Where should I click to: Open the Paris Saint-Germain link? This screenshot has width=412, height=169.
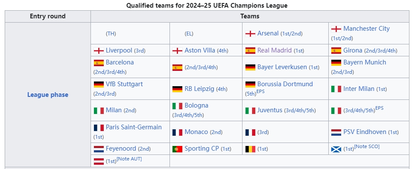pos(134,127)
